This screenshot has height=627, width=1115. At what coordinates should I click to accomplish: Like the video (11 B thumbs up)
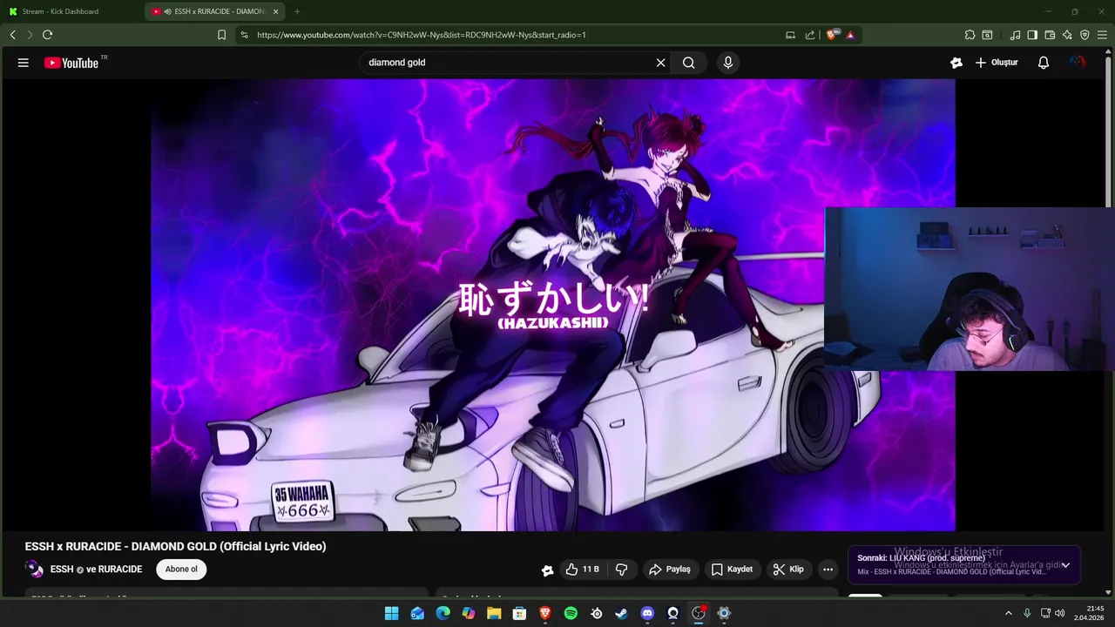pos(582,570)
